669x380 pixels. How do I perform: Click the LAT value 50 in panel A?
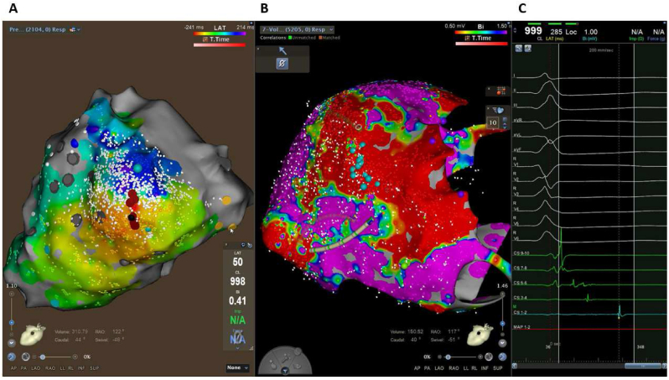(x=237, y=263)
